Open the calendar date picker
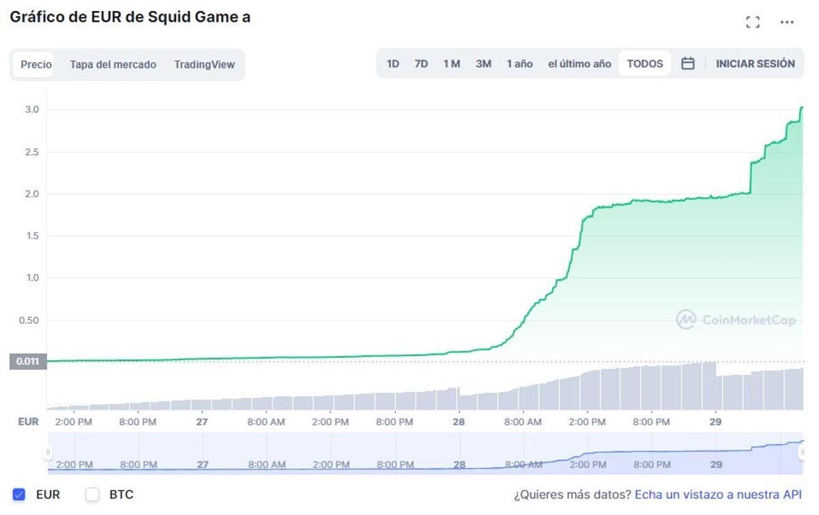The height and width of the screenshot is (515, 819). 687,63
